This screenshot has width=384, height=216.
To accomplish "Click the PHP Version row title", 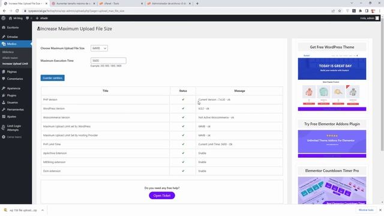I will point(50,100).
